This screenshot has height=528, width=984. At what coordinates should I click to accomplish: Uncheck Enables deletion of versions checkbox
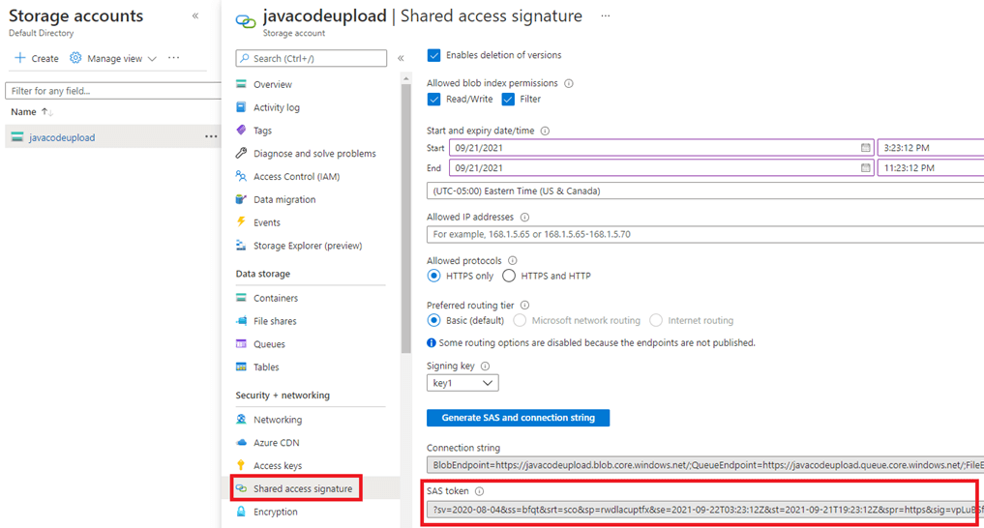tap(433, 55)
